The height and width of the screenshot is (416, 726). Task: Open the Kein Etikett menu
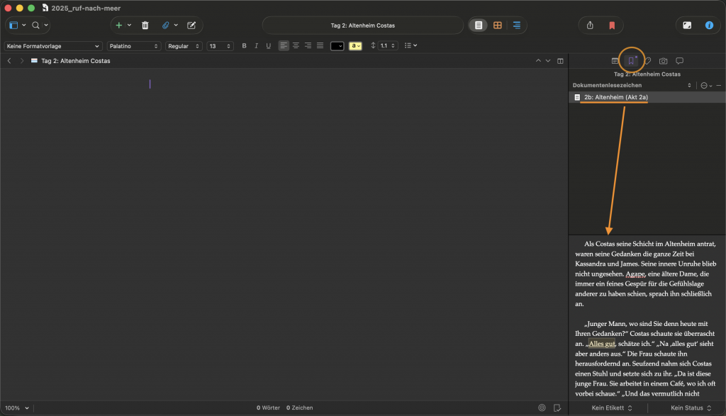tap(610, 407)
